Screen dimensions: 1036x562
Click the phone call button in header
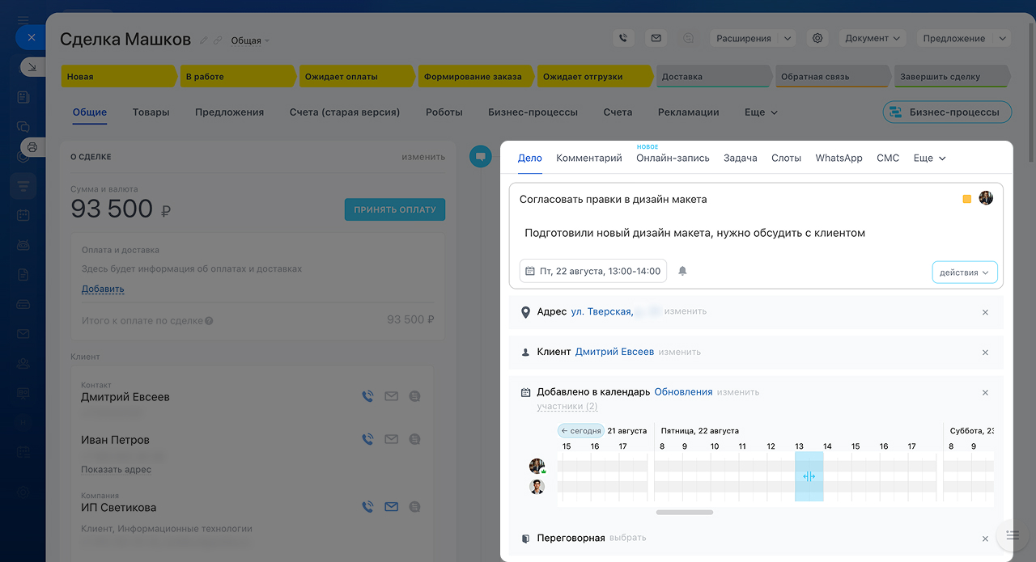point(622,38)
